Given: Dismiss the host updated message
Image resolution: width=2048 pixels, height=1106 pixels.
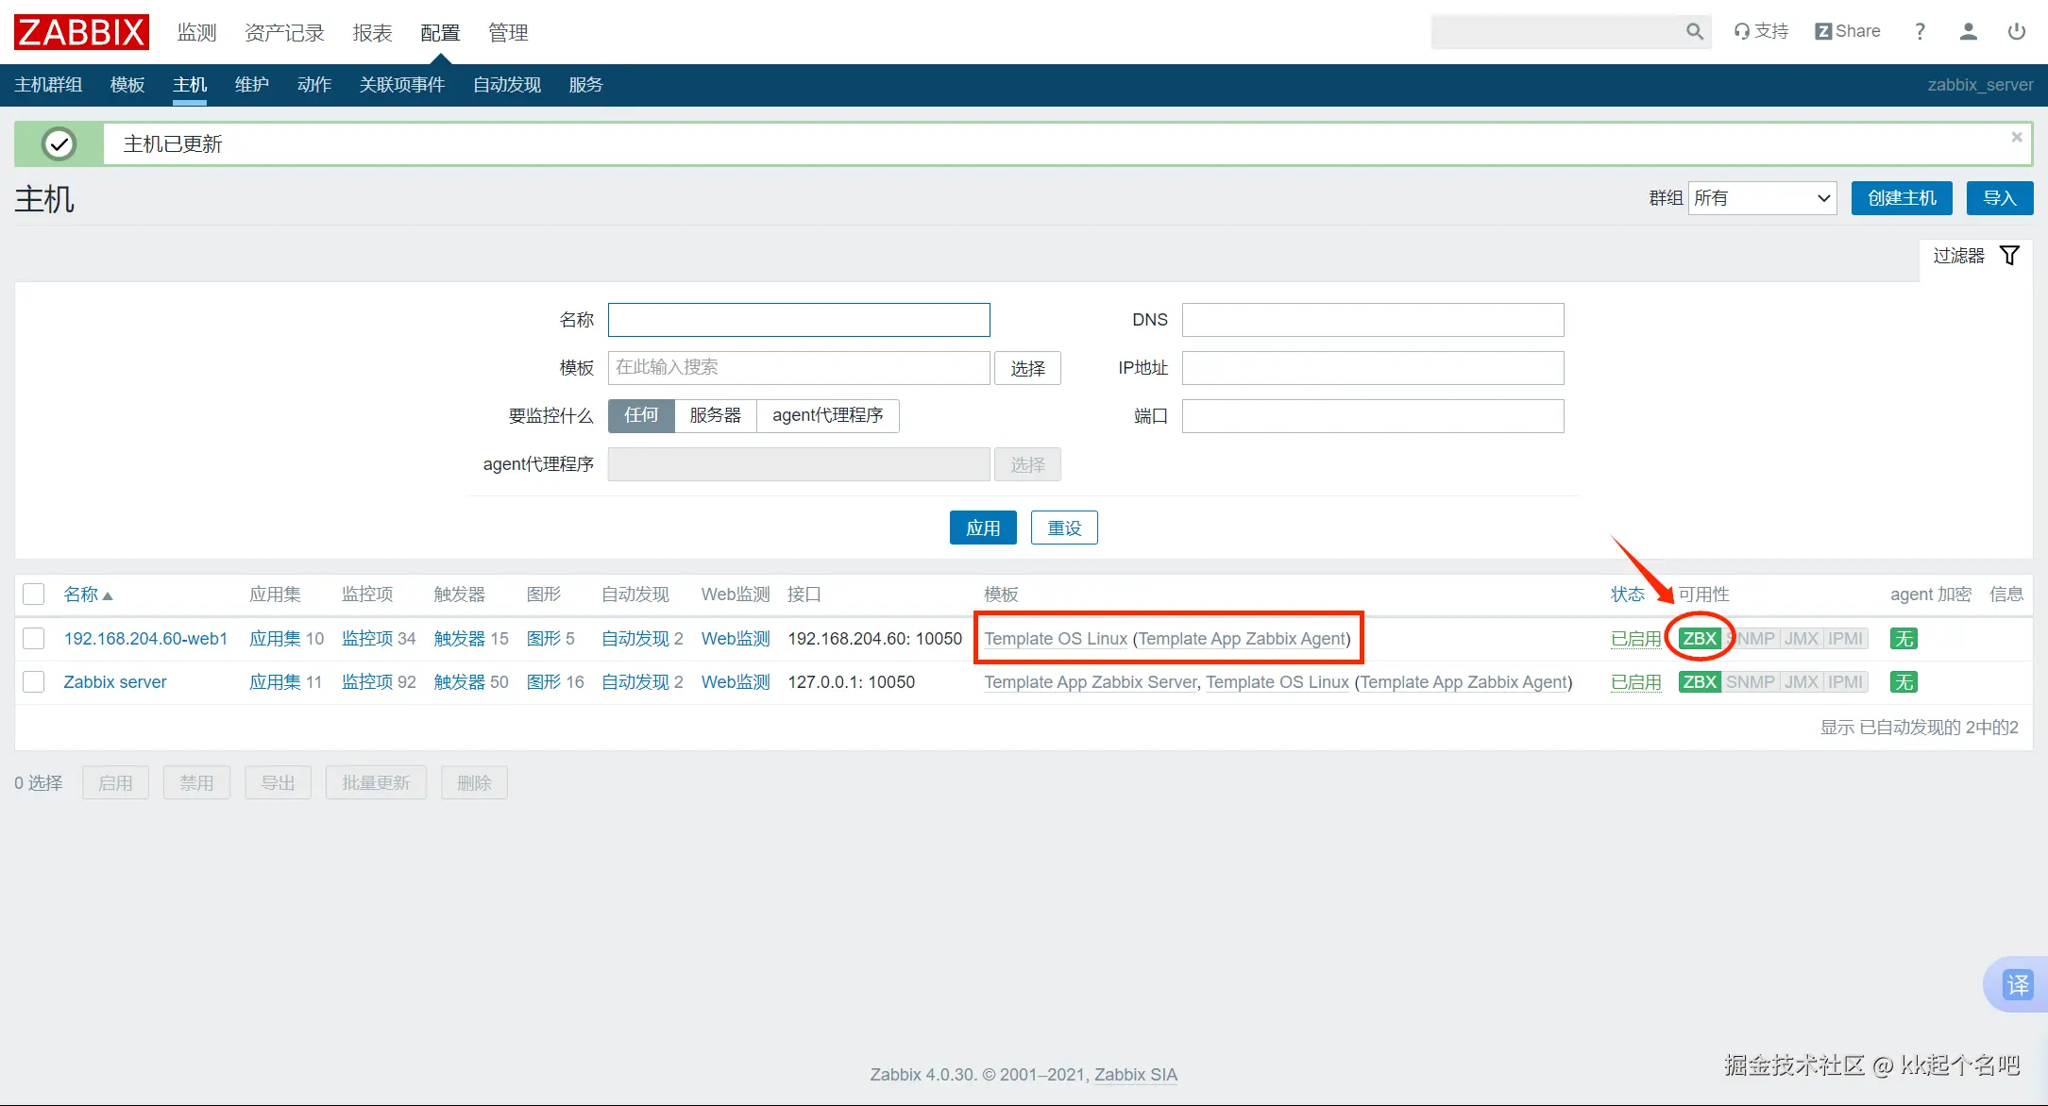Looking at the screenshot, I should coord(2016,138).
